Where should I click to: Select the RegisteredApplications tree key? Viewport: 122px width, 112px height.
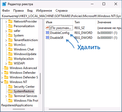pyautogui.click(x=17, y=105)
